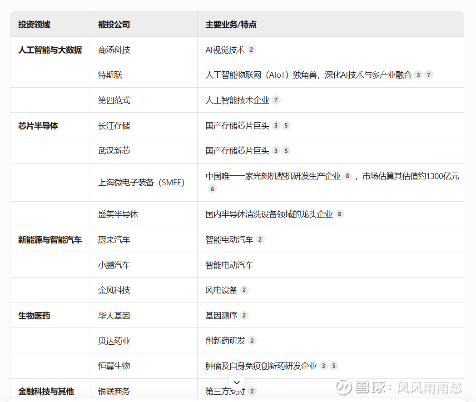The height and width of the screenshot is (402, 476).
Task: Open citation 5 in the 武汉新芯 row
Action: (286, 151)
